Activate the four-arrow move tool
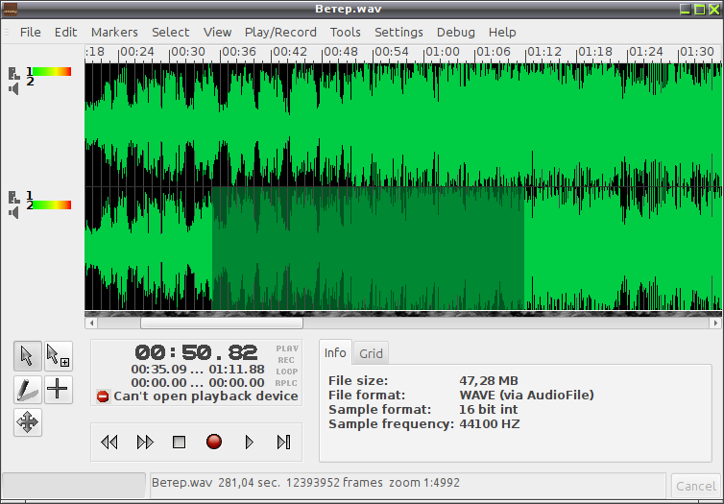Viewport: 724px width, 504px height. click(28, 421)
